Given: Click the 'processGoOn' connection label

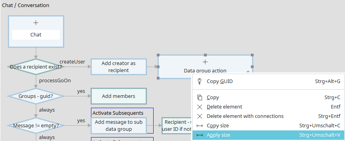Looking at the screenshot, I should pos(55,81).
